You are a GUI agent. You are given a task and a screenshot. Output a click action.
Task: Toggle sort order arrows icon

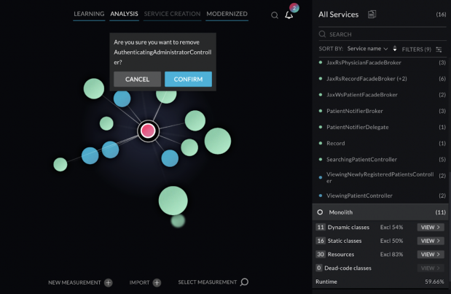tap(395, 49)
